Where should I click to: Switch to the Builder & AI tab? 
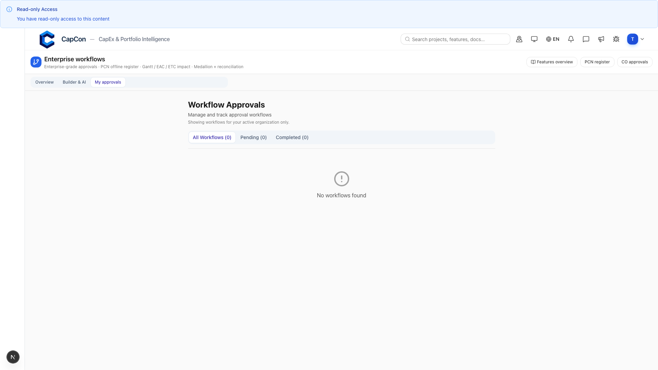[74, 82]
